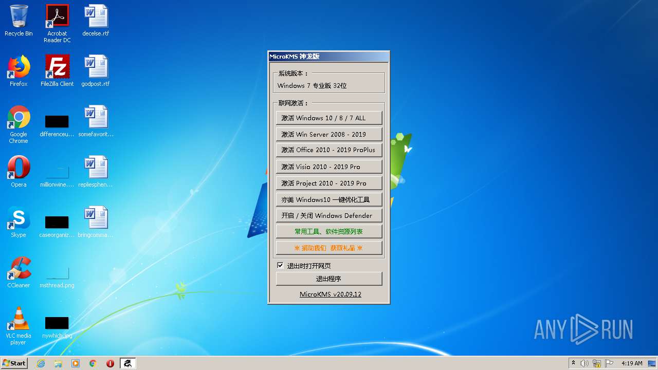The width and height of the screenshot is (658, 370).
Task: Open green 常用工具、软件资源列表 button
Action: click(x=329, y=231)
